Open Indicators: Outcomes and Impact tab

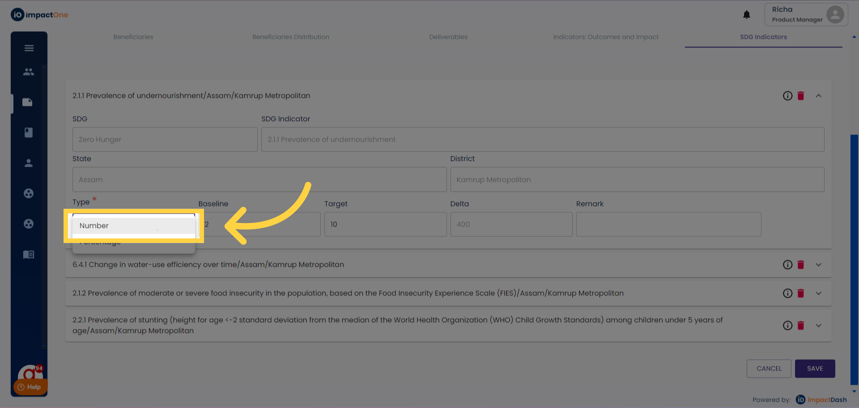point(605,37)
